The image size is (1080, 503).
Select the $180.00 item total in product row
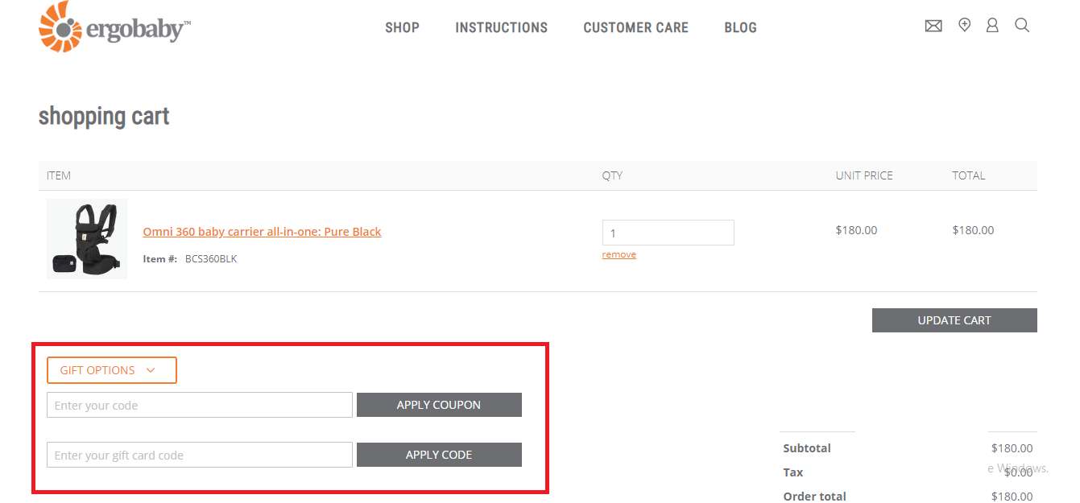tap(973, 230)
